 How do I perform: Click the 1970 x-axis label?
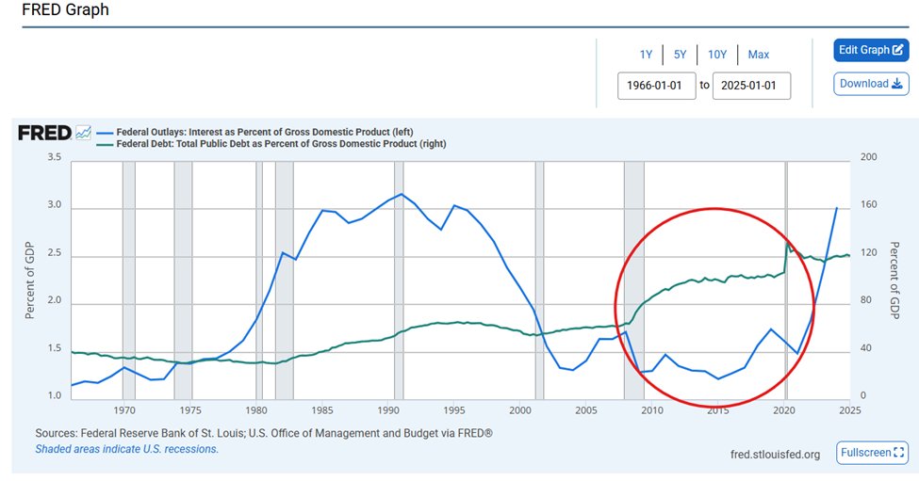[x=124, y=410]
